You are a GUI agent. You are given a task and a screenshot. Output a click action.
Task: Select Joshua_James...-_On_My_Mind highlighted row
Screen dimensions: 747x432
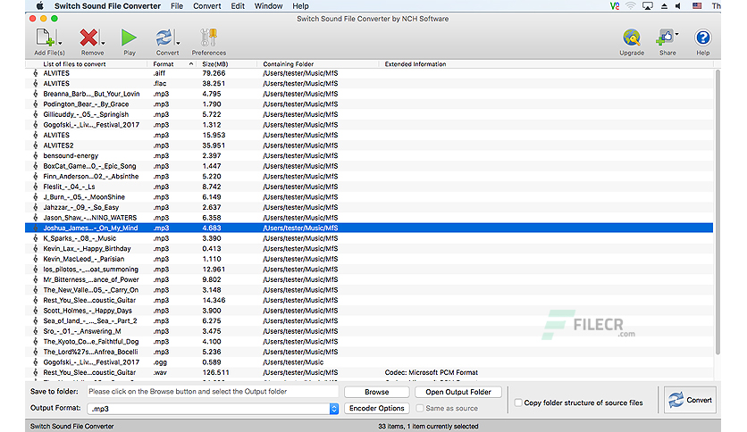click(369, 228)
